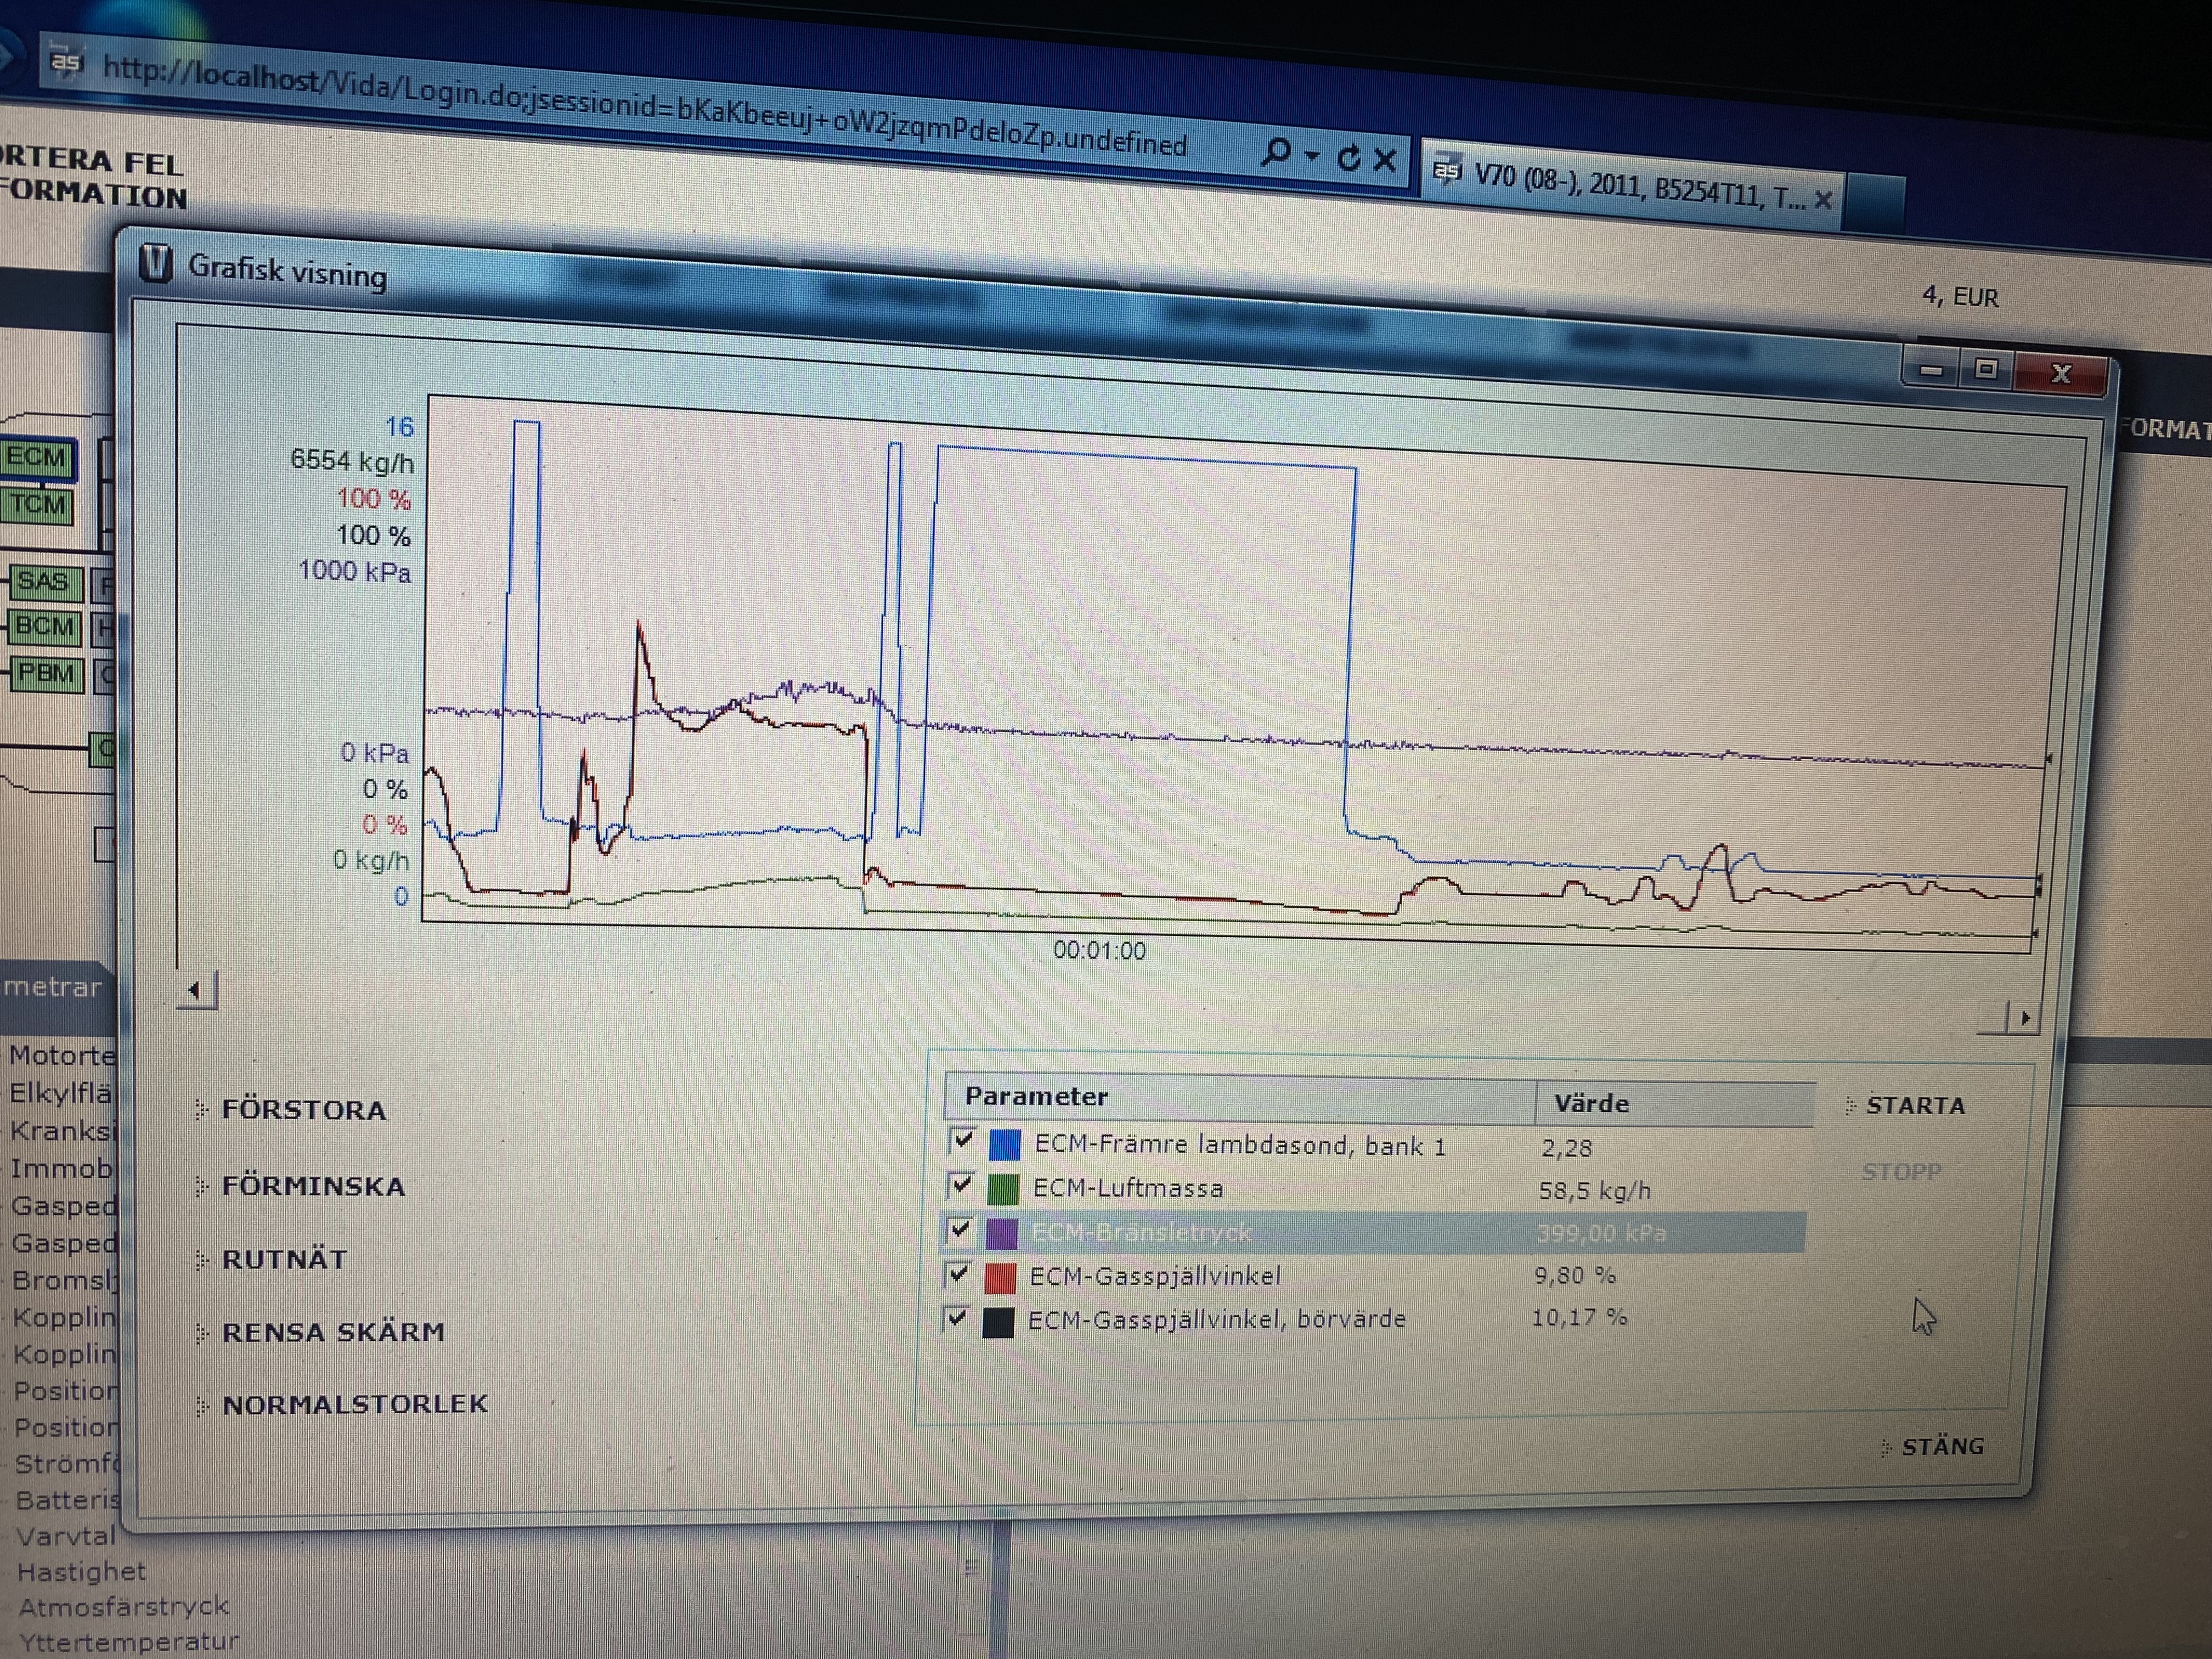Click purple color swatch for Bränsletryck
Viewport: 2212px width, 1659px height.
pos(1002,1233)
